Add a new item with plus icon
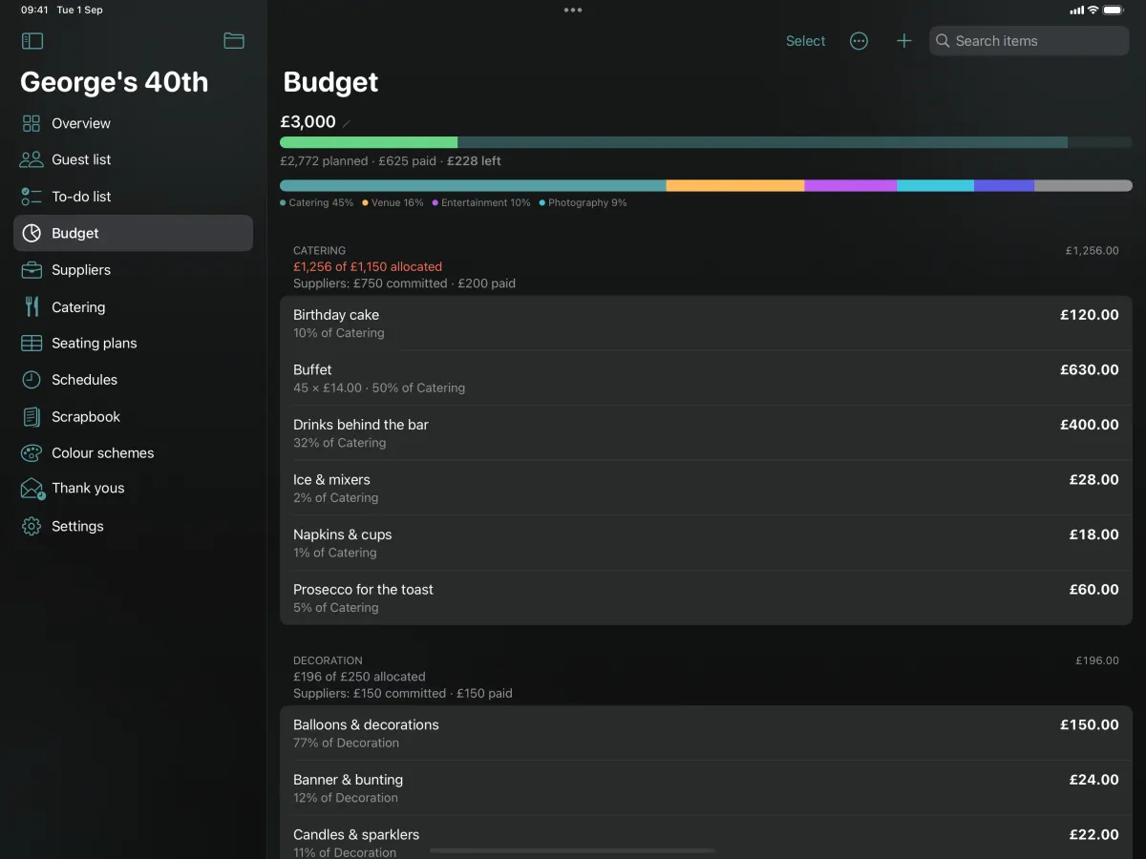 click(x=903, y=41)
